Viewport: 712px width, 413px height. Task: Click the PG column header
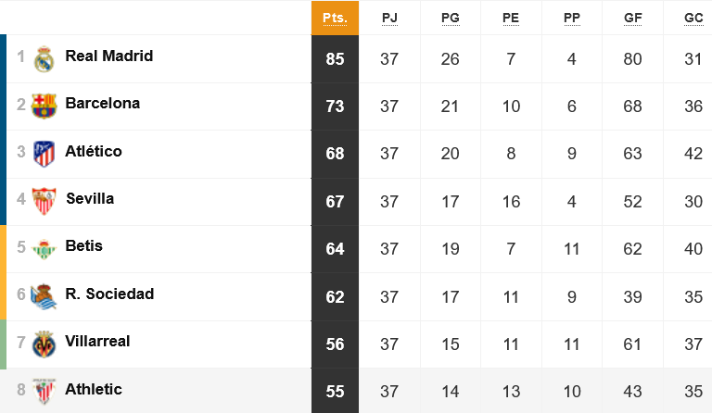pos(451,18)
